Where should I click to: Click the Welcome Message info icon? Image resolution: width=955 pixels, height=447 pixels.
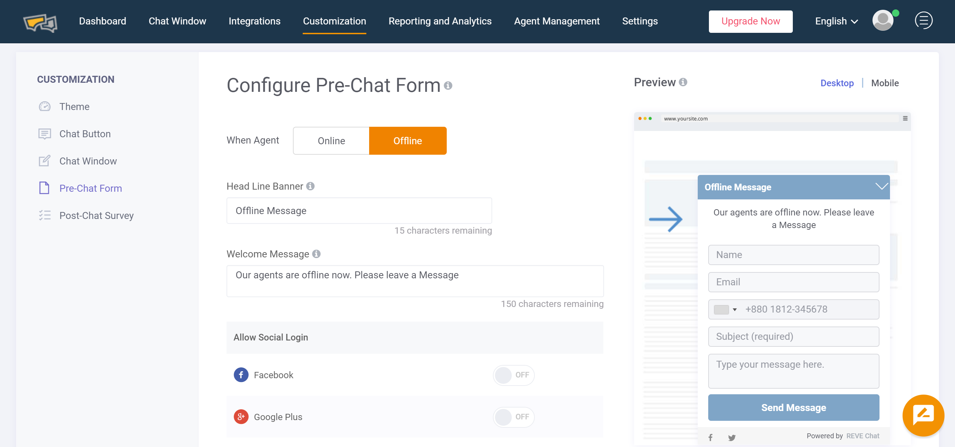(x=316, y=254)
